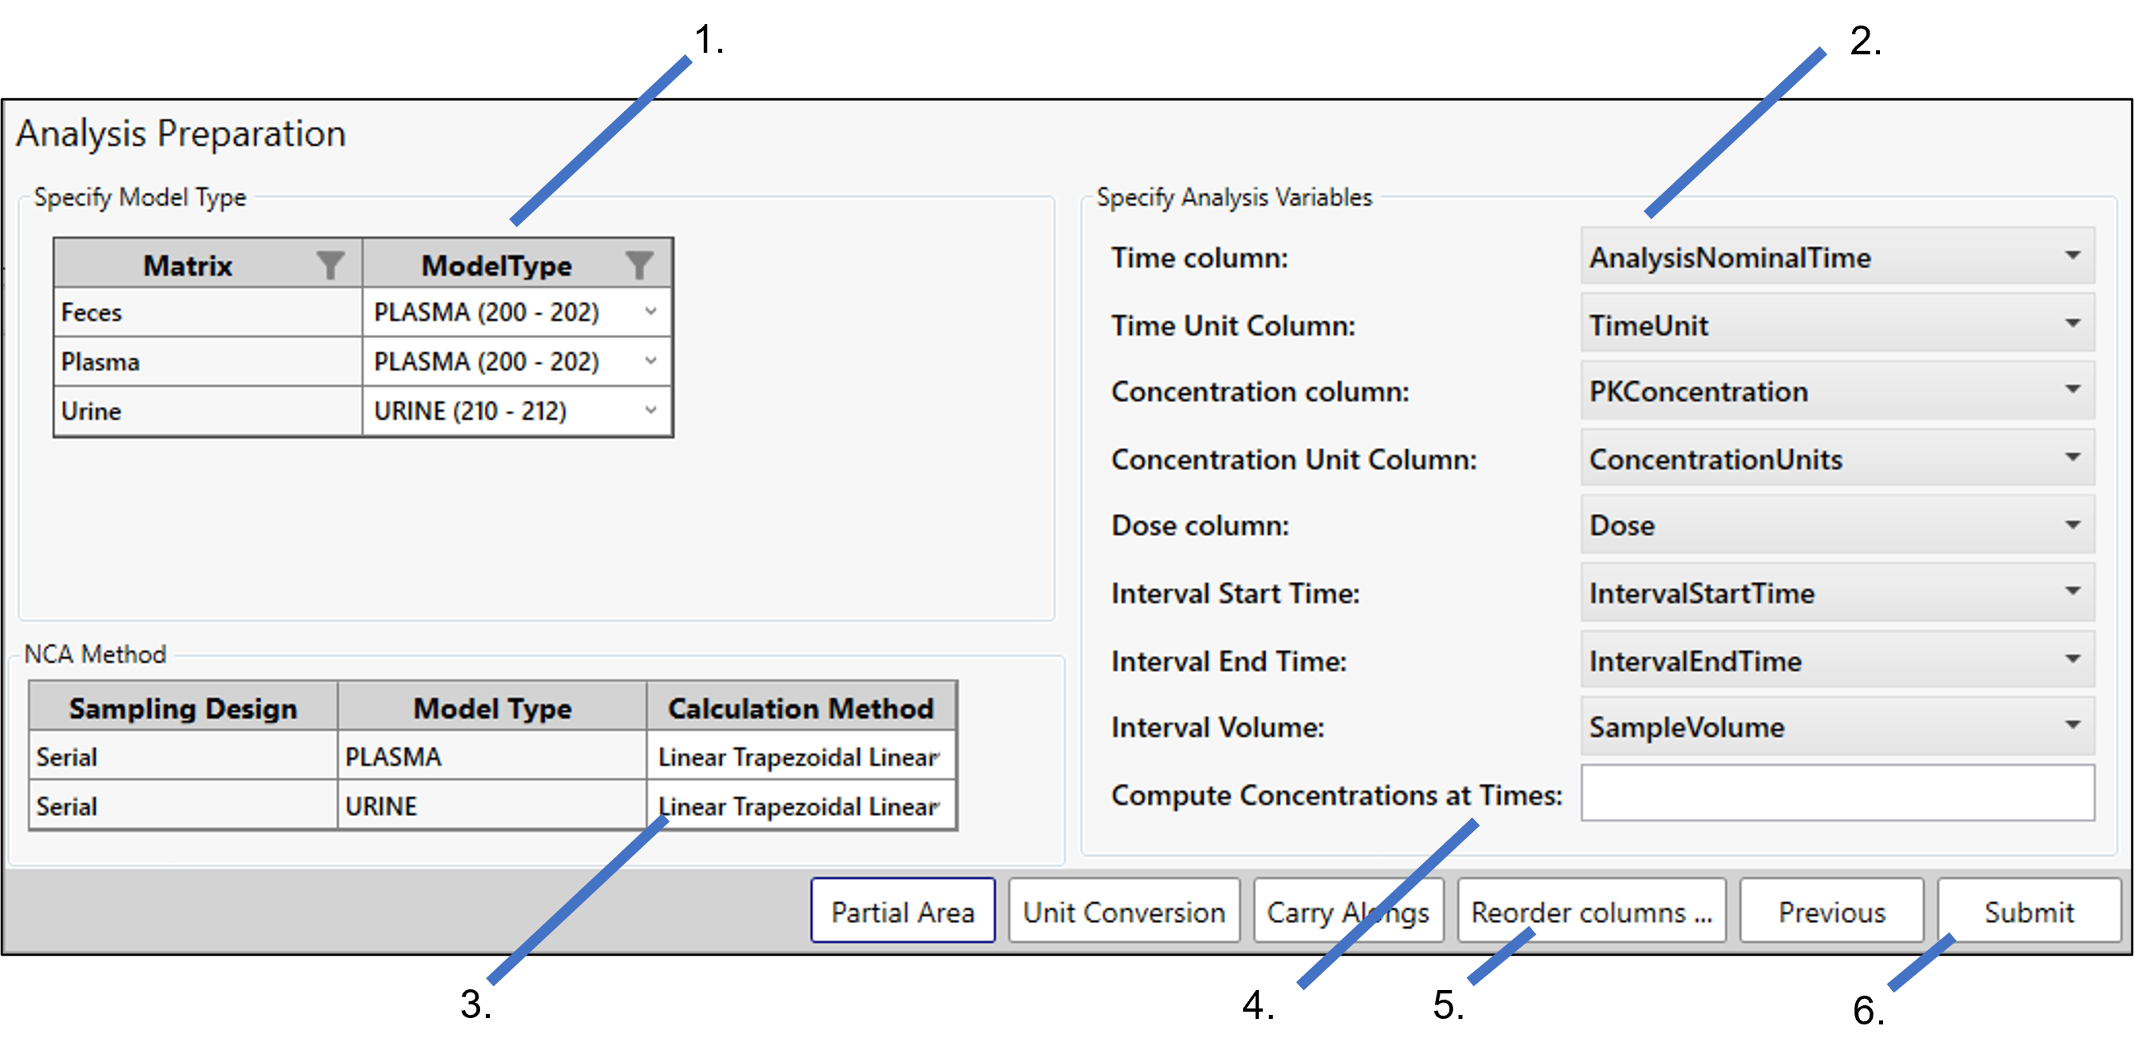Click the Carry Alongs button
The width and height of the screenshot is (2134, 1058).
[x=1349, y=911]
